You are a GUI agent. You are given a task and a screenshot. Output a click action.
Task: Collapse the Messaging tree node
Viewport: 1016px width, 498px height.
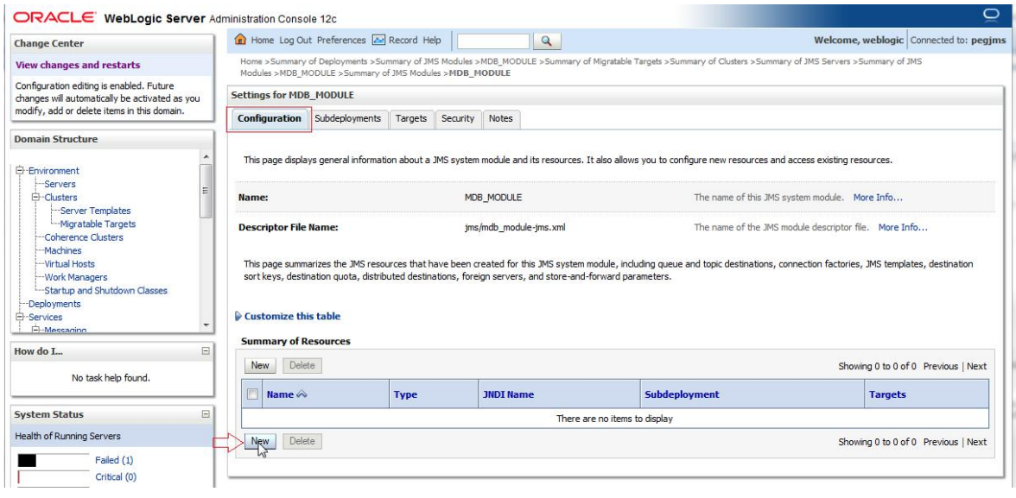coord(37,331)
